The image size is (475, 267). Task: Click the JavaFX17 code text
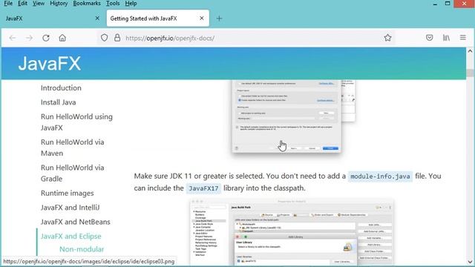(203, 188)
